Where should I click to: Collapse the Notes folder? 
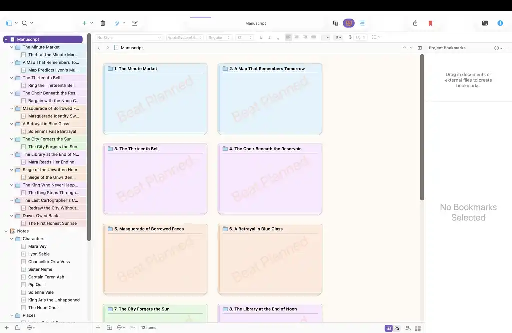point(6,231)
